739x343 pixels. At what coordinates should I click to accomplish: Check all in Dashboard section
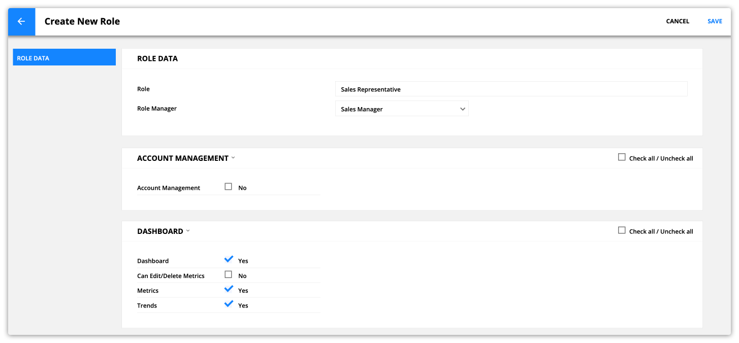(622, 230)
